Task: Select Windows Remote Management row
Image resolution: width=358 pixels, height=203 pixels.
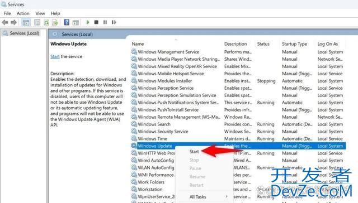Action: click(238, 117)
